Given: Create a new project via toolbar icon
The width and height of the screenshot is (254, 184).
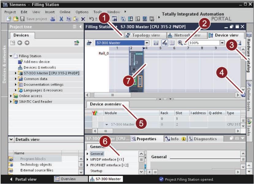Looking at the screenshot, I should tap(9, 19).
